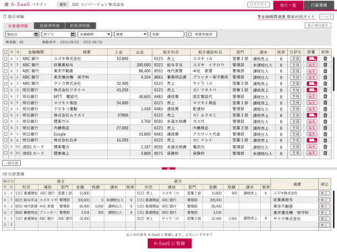Click trash icon for 東京不動産 row
This screenshot has width=337, height=252.
[x=325, y=71]
